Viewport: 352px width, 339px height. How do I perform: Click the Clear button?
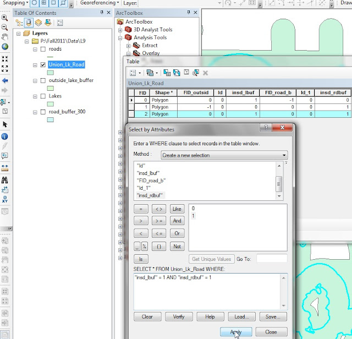click(x=147, y=317)
